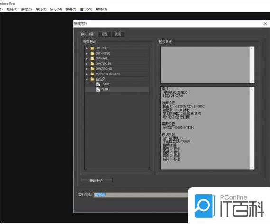
Task: Choose the 720P preset name
Action: (104, 89)
